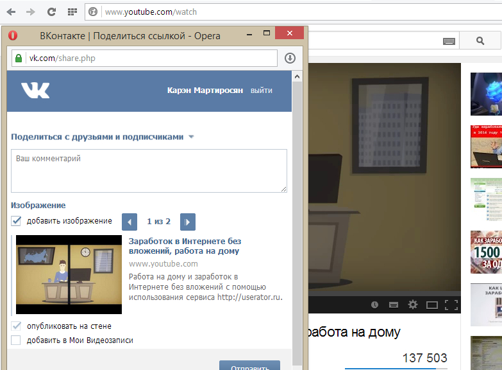Viewport: 502px width, 370px height.
Task: Switch to theater mode in the player
Action: tap(432, 304)
